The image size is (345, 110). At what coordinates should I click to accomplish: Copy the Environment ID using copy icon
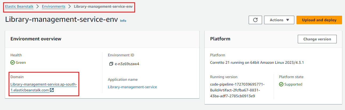pos(111,64)
